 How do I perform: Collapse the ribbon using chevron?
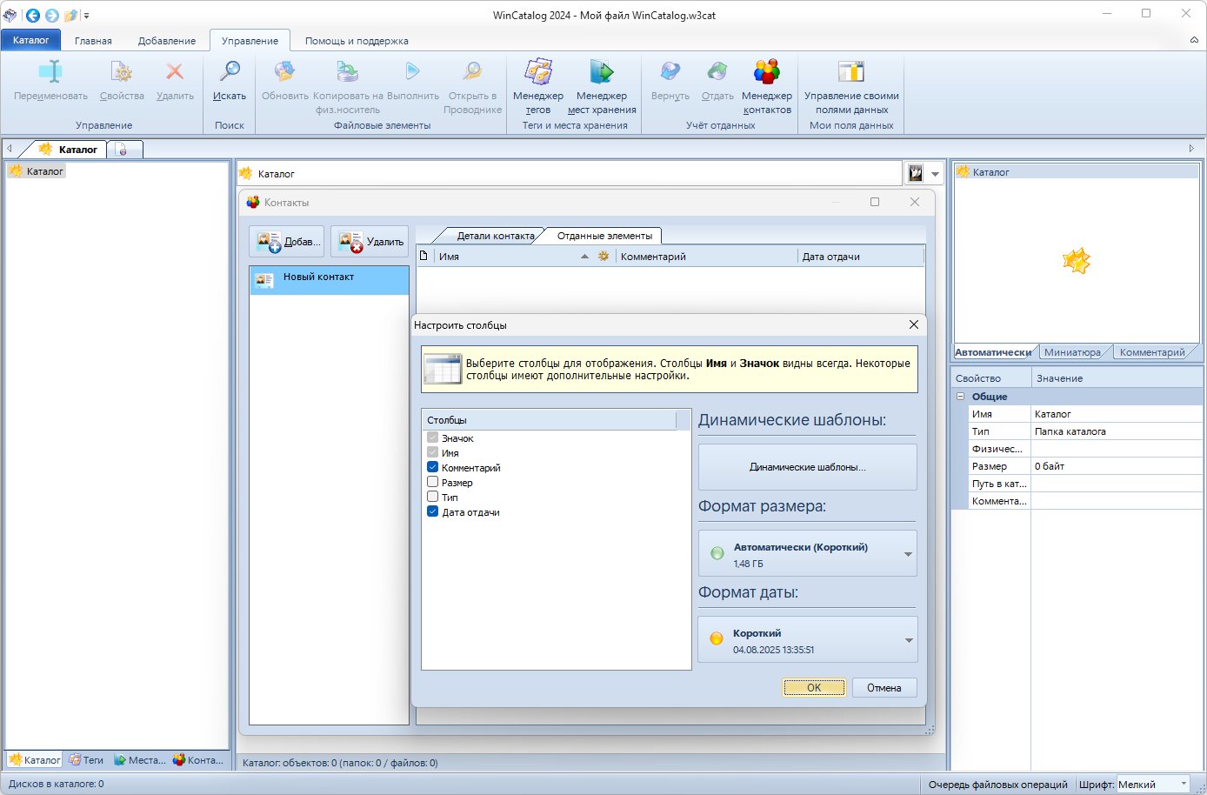point(1194,40)
